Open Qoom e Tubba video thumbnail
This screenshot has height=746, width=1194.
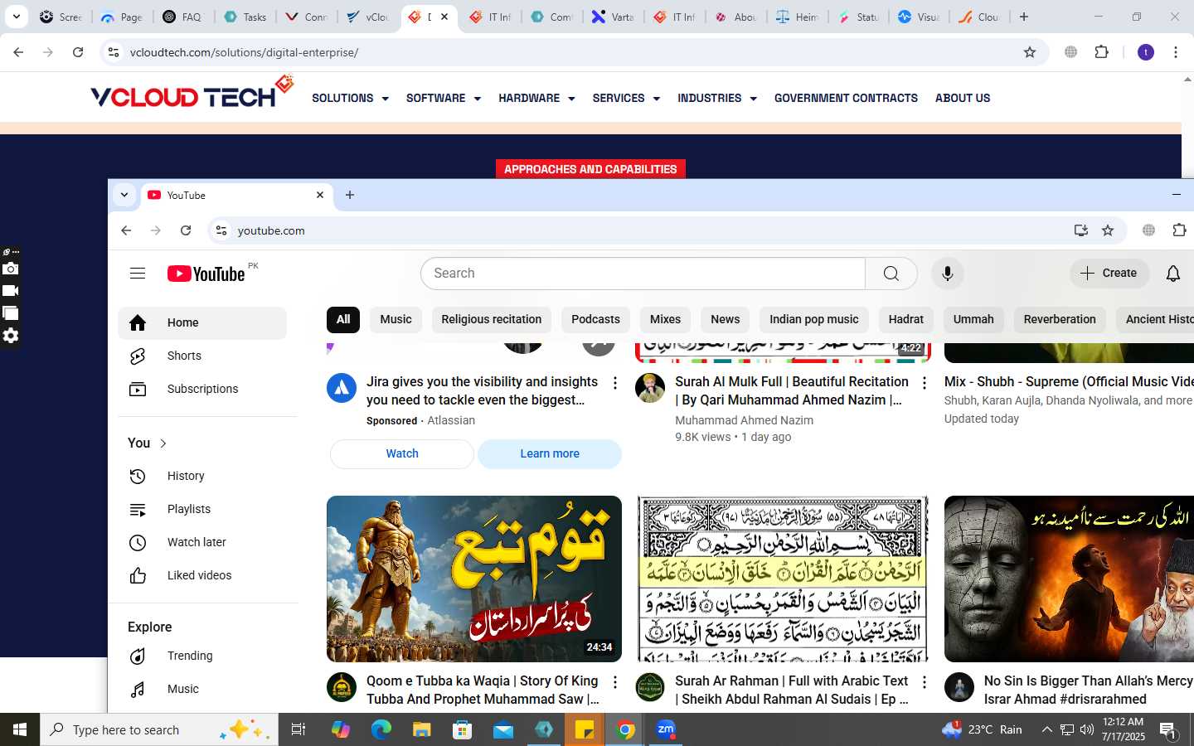tap(474, 579)
